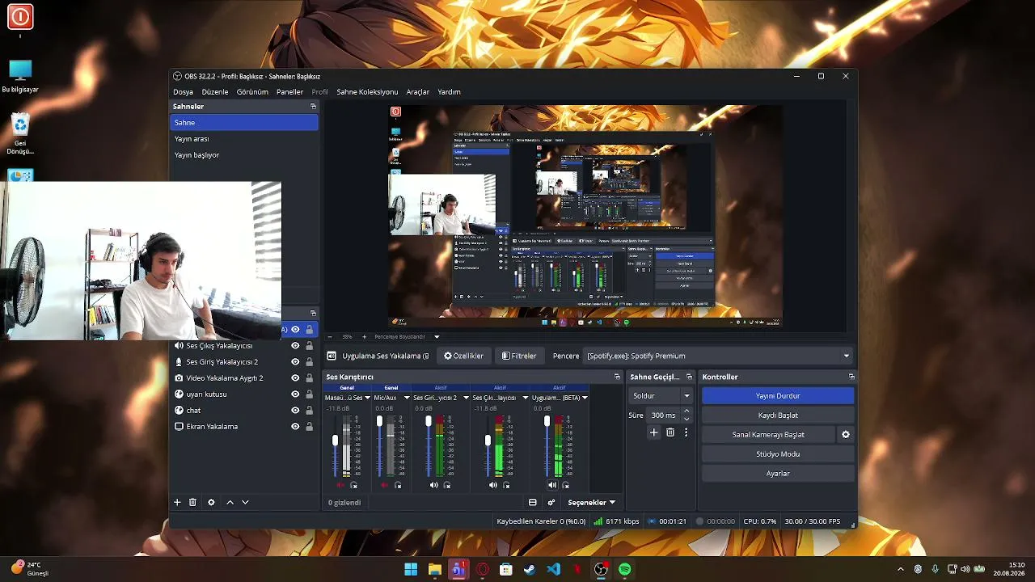Image resolution: width=1035 pixels, height=582 pixels.
Task: Mute the Uygulama Ses Yakalama (BETA) channel
Action: [552, 485]
